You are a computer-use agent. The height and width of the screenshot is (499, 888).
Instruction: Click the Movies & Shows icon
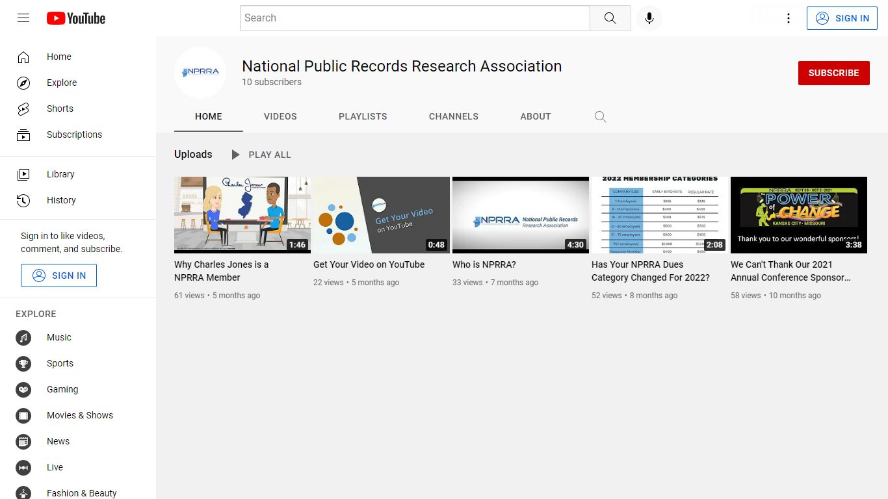[23, 415]
